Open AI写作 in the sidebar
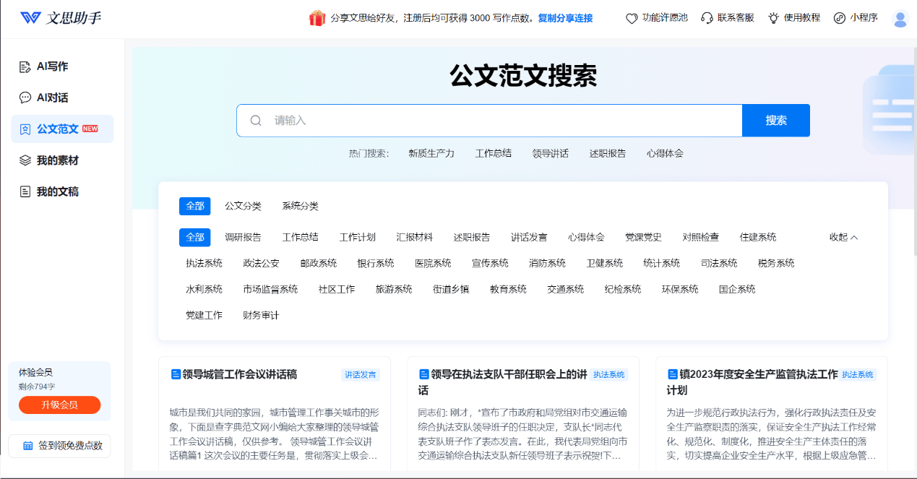 point(52,66)
